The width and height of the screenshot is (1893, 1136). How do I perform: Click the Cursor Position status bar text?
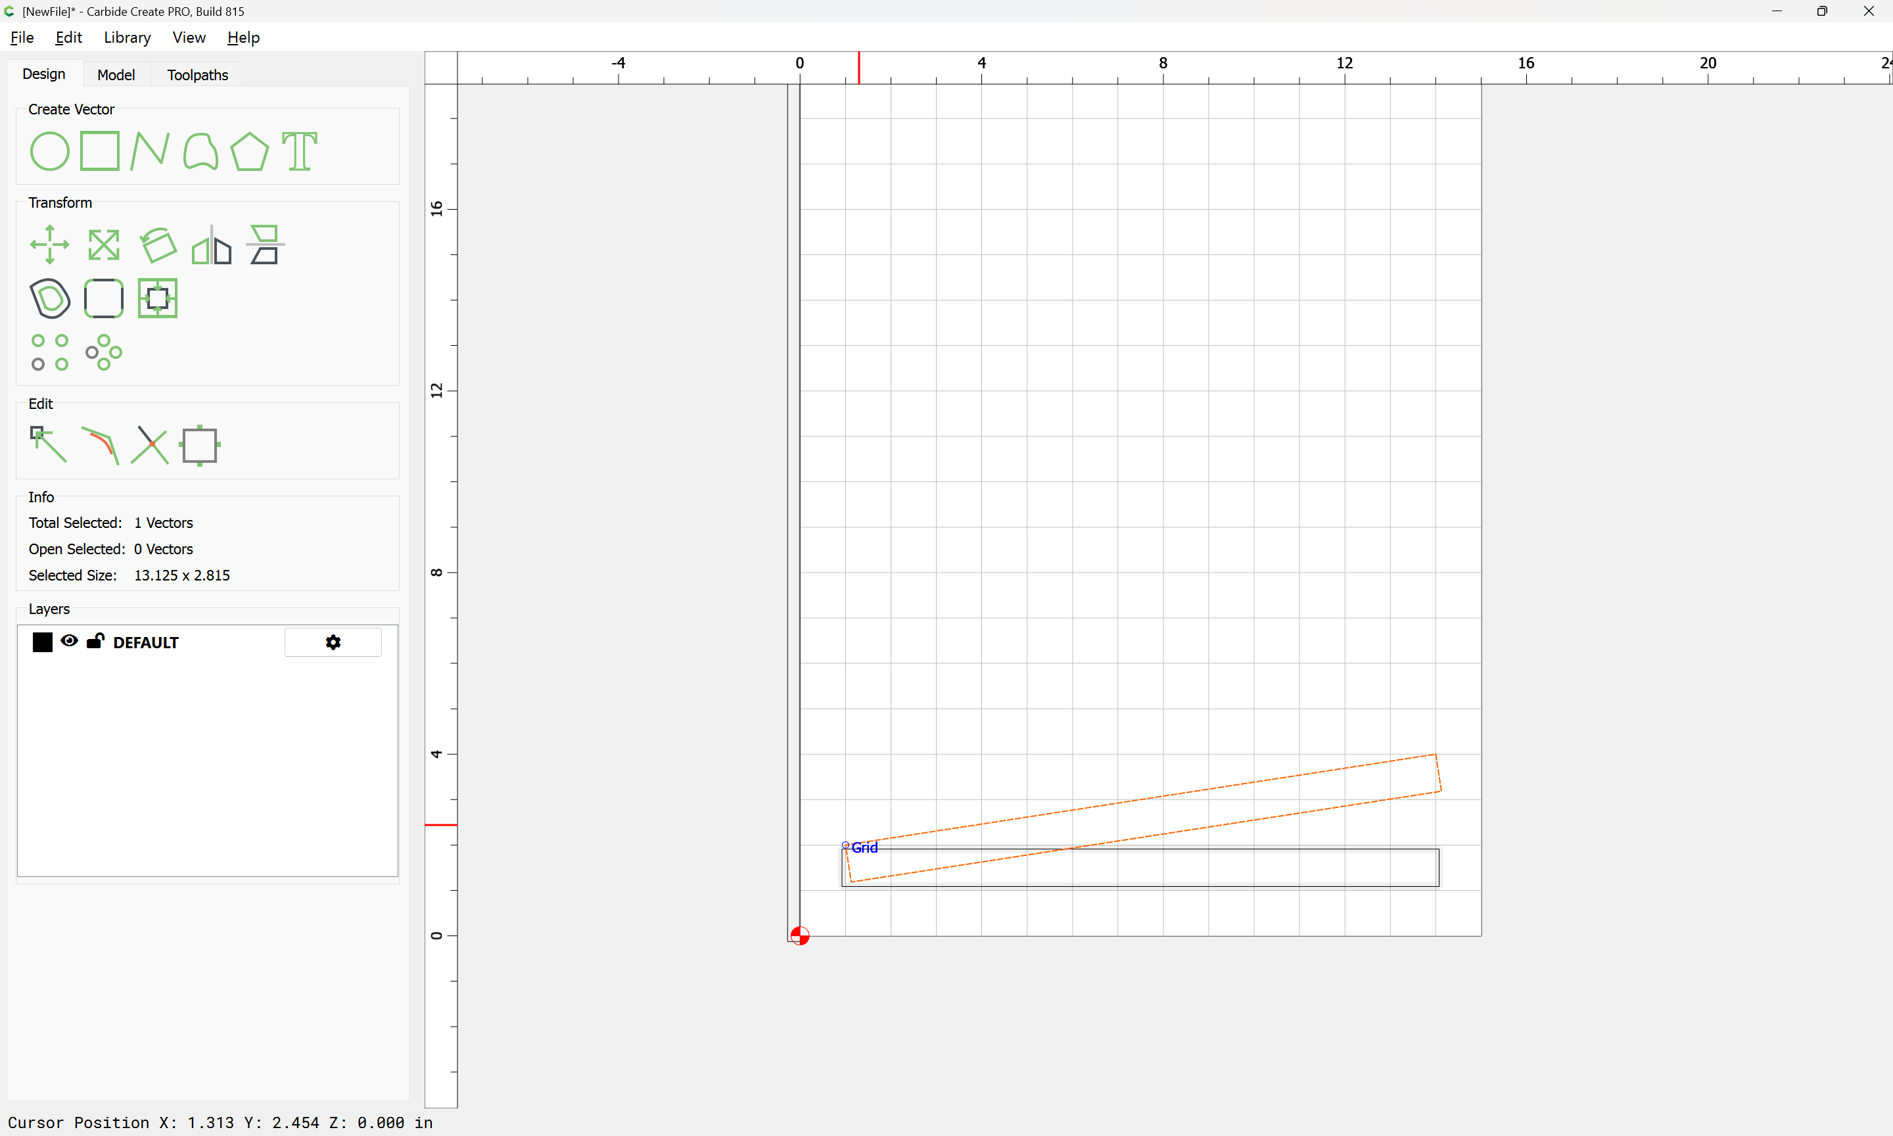coord(220,1123)
